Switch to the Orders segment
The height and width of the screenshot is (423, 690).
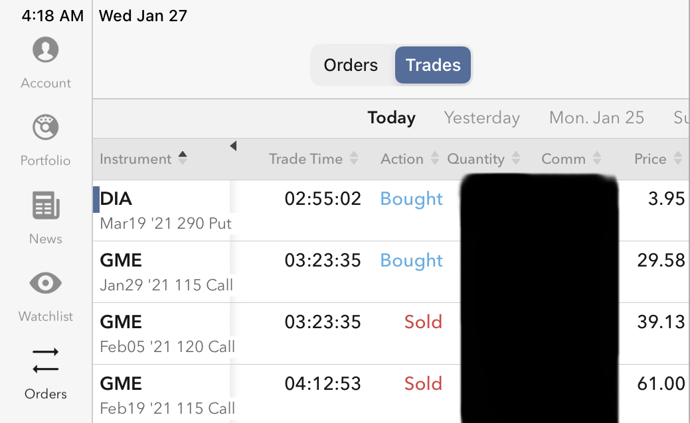click(351, 65)
